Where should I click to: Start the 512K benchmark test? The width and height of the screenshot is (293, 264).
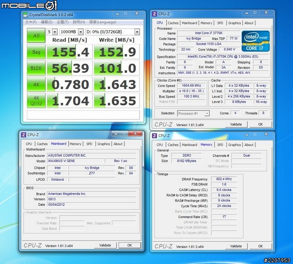36,68
